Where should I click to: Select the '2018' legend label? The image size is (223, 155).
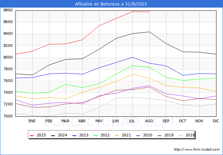[190, 135]
